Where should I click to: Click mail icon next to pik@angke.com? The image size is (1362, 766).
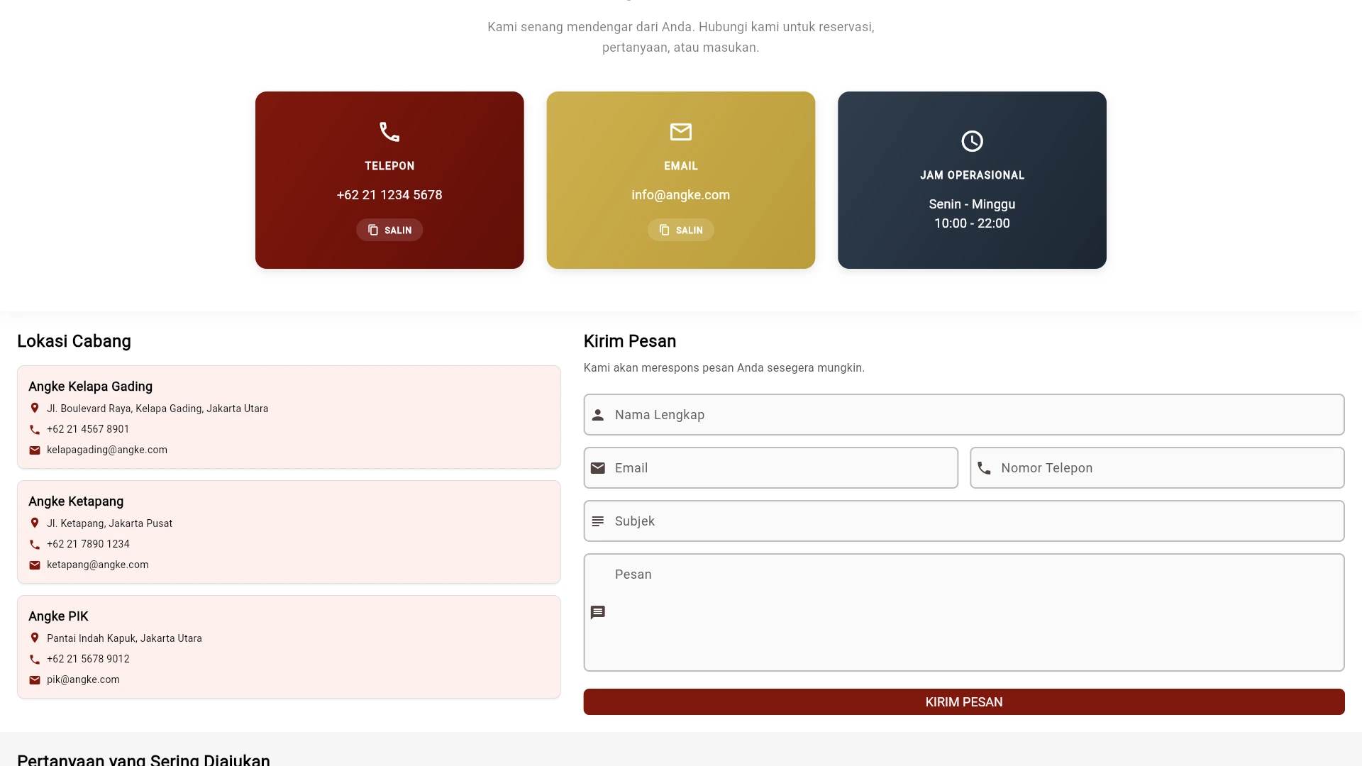[35, 680]
